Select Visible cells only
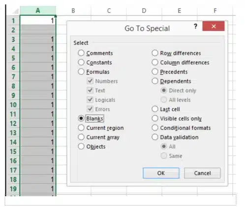 click(x=155, y=118)
